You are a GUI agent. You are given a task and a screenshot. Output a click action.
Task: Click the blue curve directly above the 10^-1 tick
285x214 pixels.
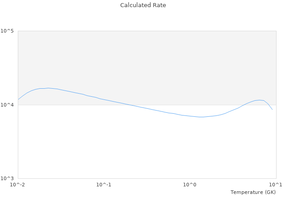click(x=104, y=99)
